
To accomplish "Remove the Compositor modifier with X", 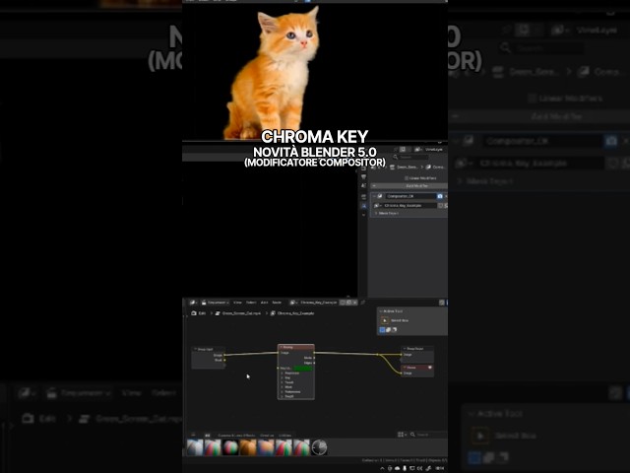I will point(446,196).
